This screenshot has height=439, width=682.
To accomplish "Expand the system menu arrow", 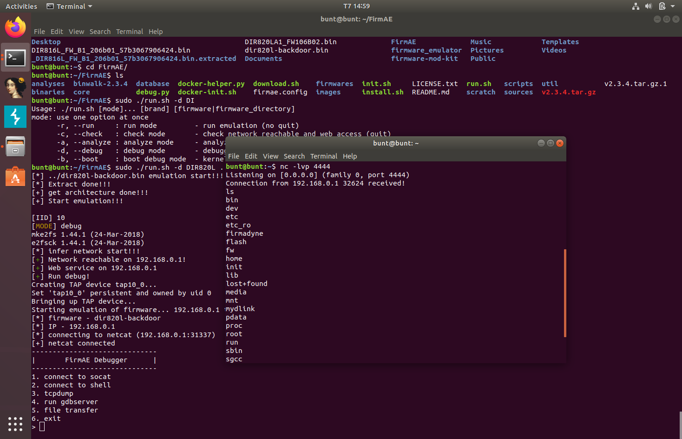I will [673, 7].
